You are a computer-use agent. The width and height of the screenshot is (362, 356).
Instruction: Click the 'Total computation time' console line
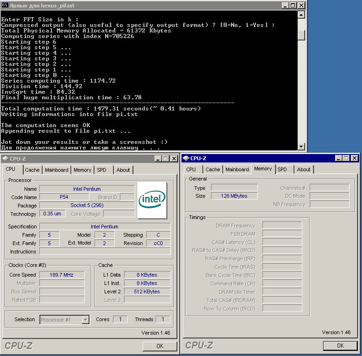[101, 109]
